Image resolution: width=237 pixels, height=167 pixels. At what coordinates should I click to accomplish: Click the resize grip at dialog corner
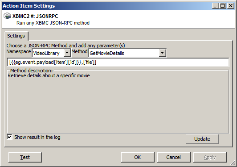click(x=233, y=163)
